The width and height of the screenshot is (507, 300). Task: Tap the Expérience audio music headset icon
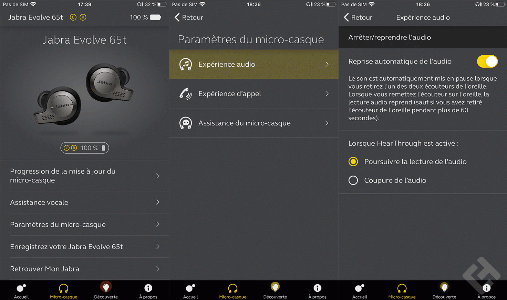pyautogui.click(x=186, y=64)
